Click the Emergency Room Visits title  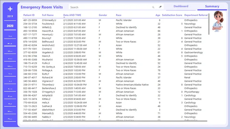42,7
